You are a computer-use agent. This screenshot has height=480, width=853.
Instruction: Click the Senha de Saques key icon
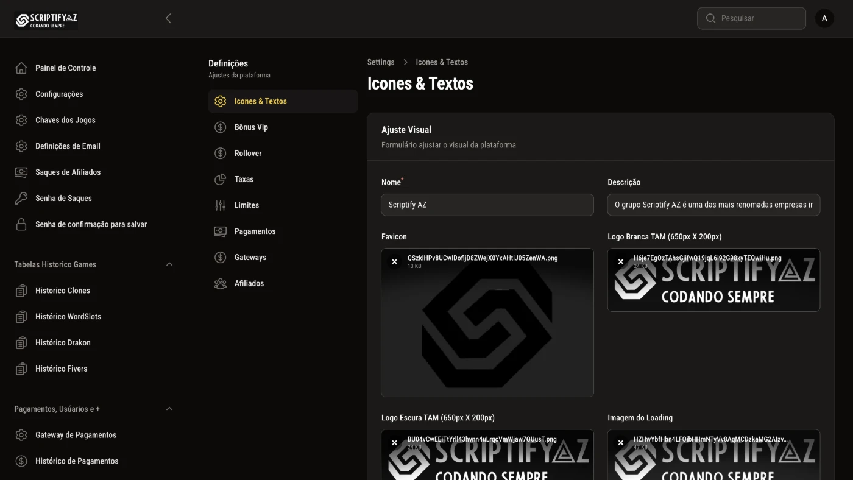tap(21, 199)
